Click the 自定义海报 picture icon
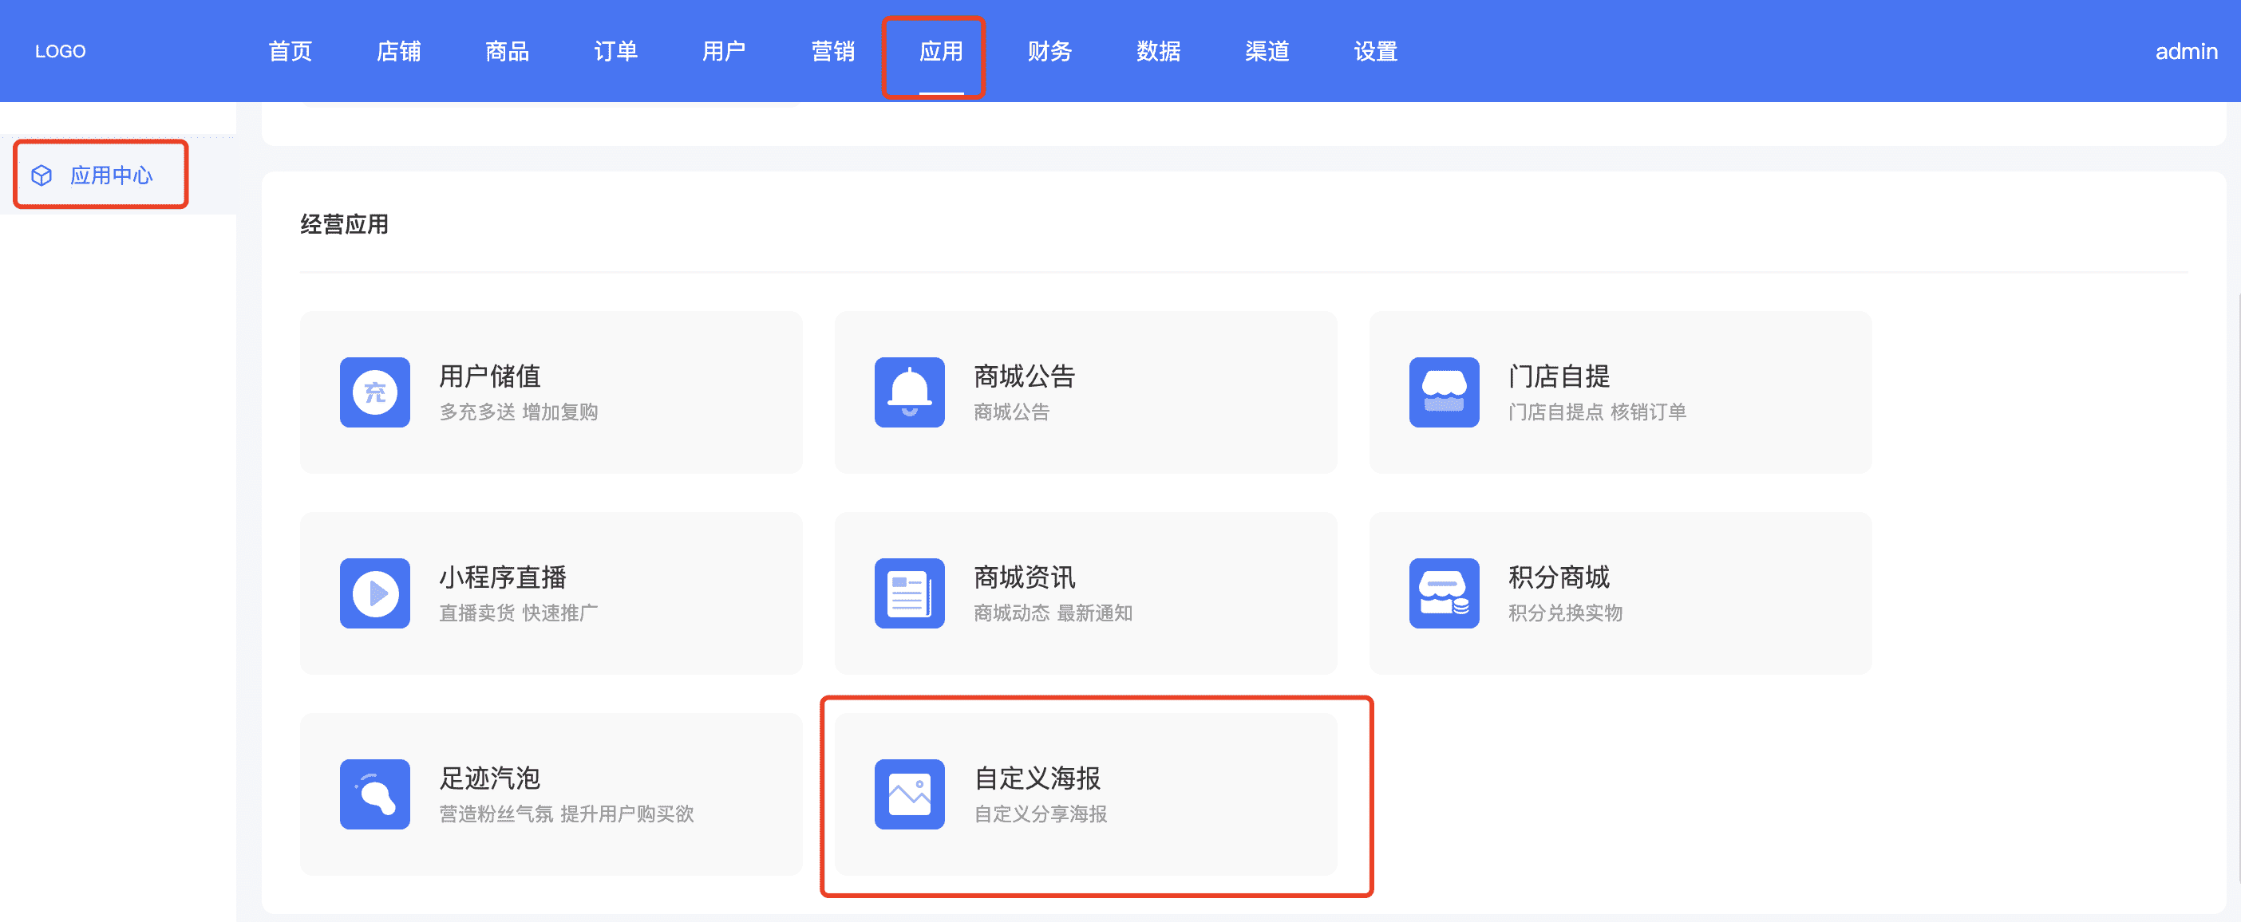Screen dimensions: 2241x922 pos(909,794)
